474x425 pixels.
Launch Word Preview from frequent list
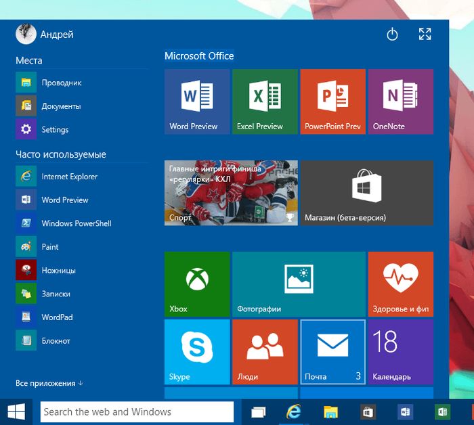tap(82, 200)
